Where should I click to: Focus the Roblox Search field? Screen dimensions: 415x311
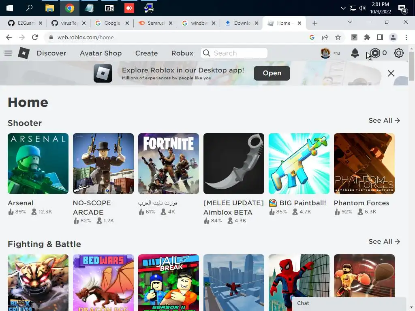click(234, 53)
